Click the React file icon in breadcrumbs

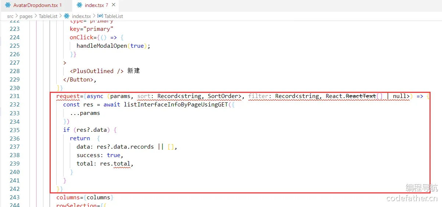click(x=67, y=16)
